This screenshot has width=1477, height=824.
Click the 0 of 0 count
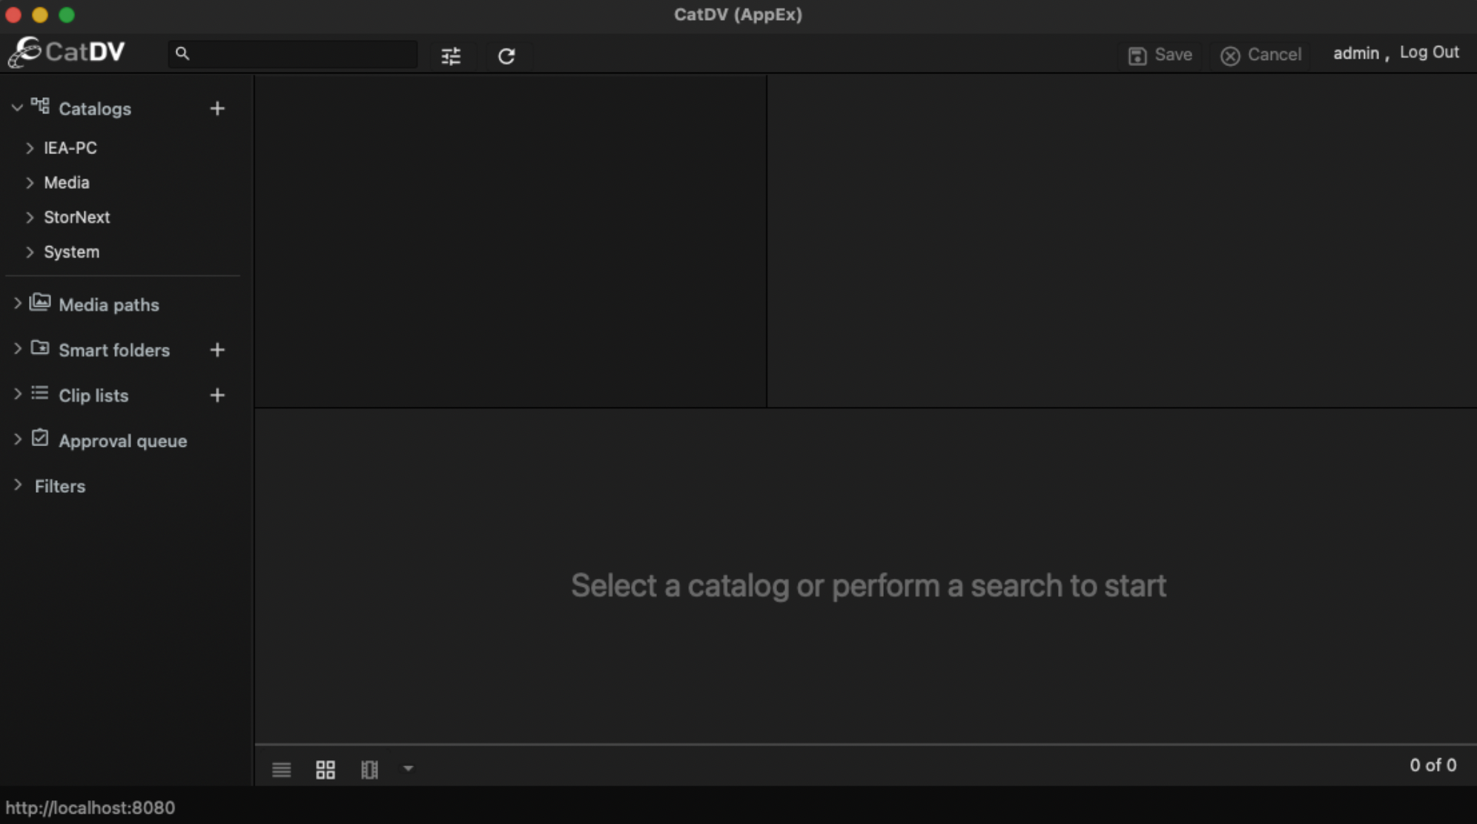(x=1433, y=765)
